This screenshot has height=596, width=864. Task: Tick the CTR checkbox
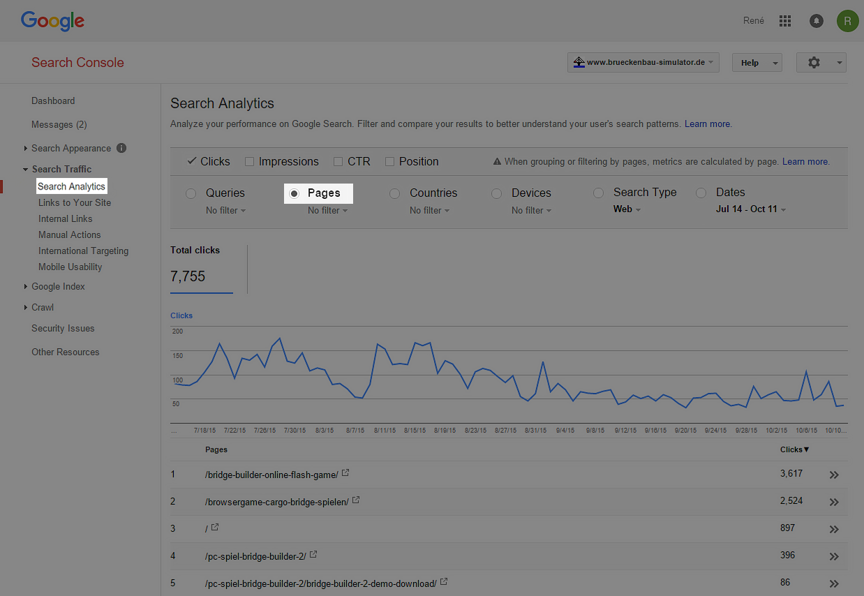(x=338, y=162)
